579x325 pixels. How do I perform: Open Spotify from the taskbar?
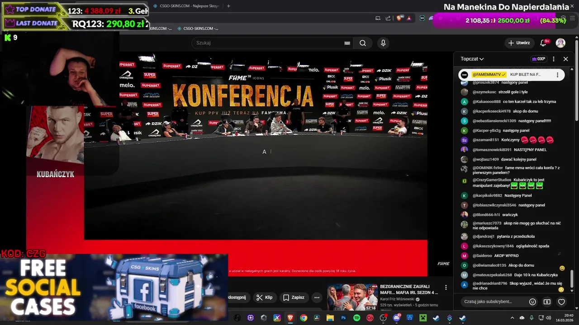tap(356, 318)
